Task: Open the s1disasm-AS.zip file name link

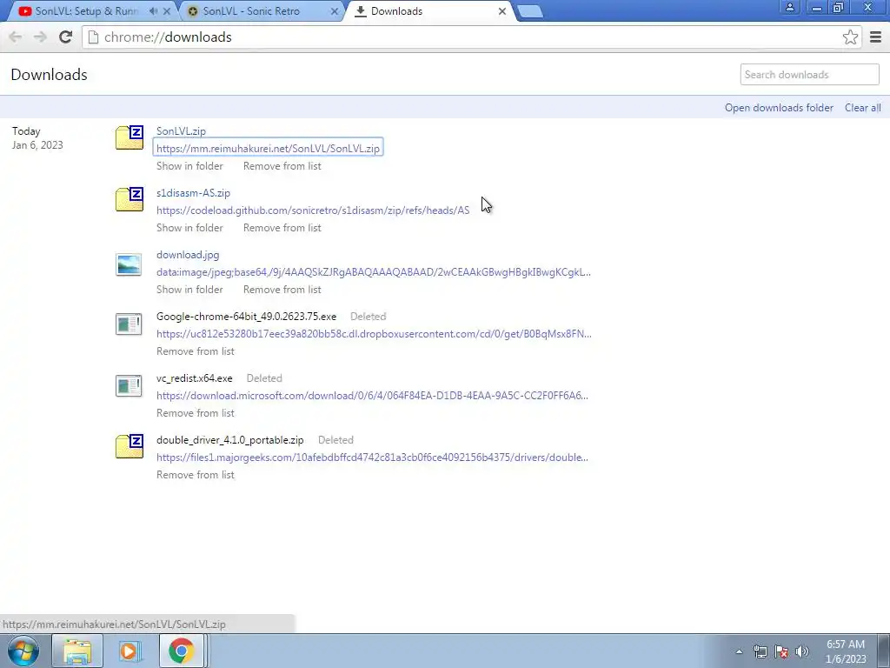Action: pos(193,192)
